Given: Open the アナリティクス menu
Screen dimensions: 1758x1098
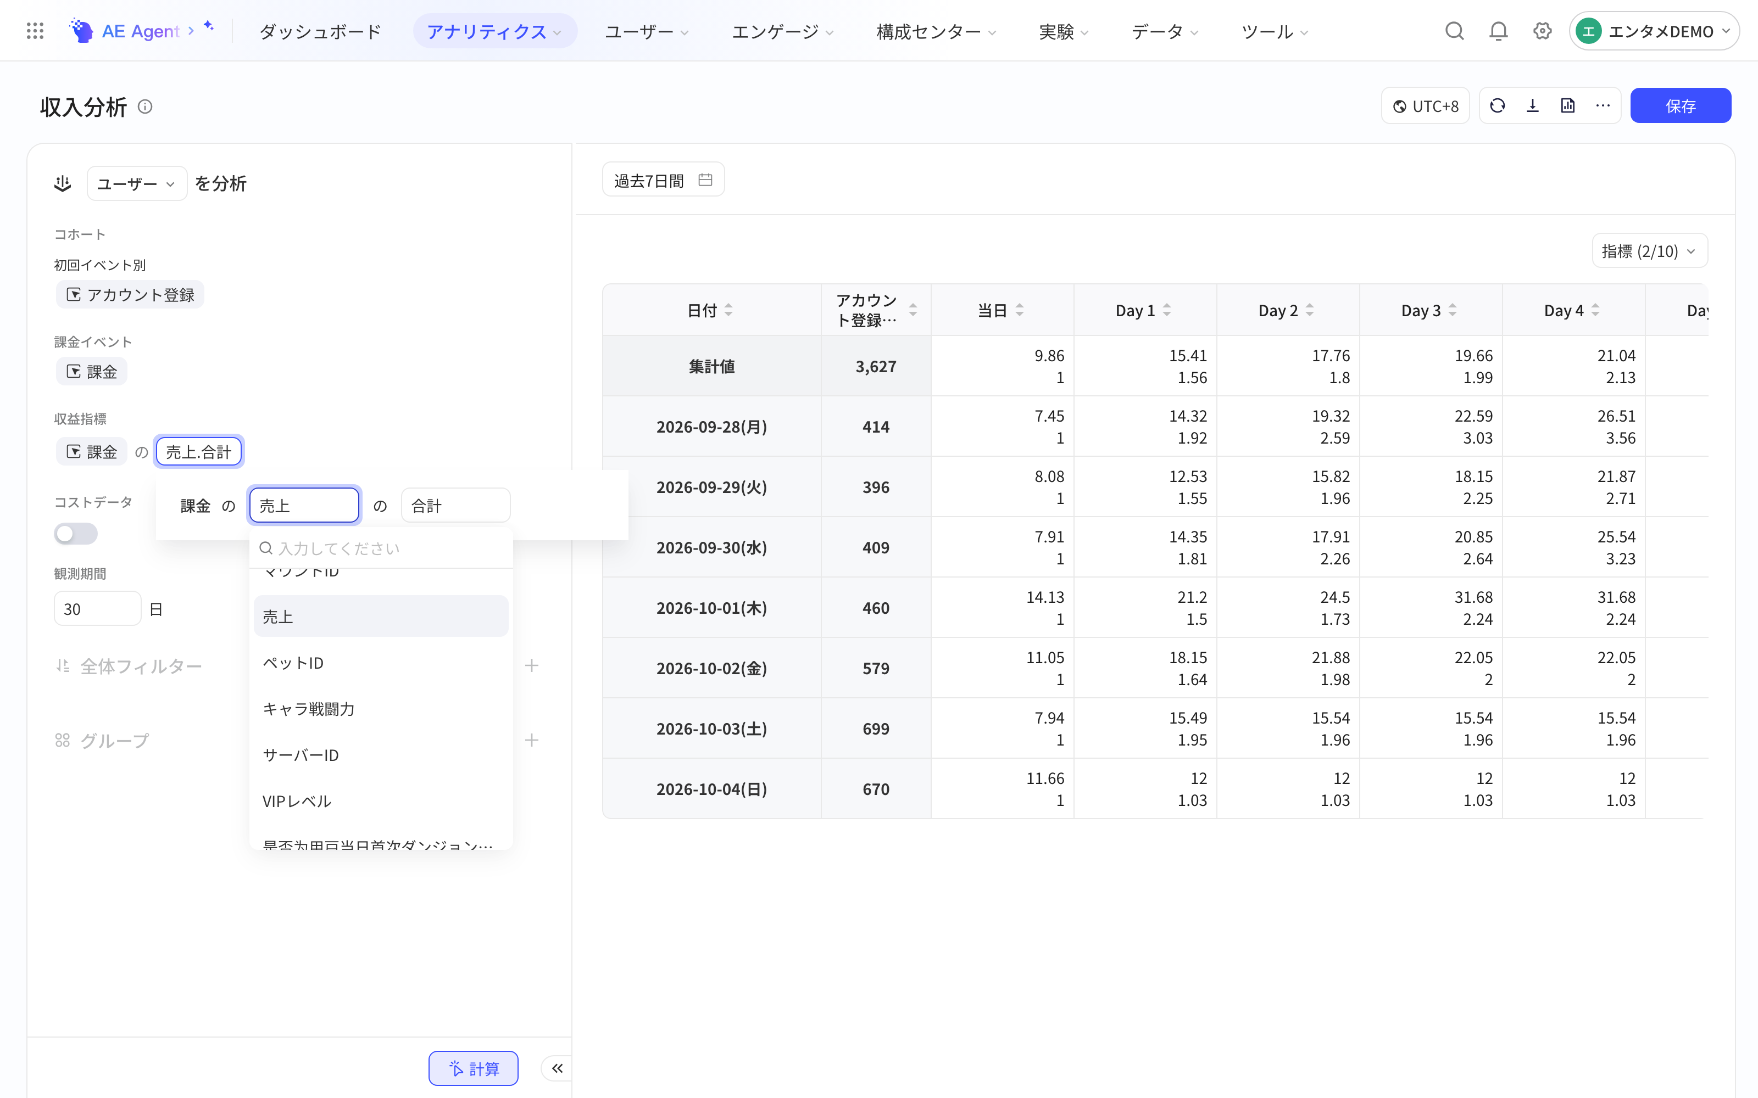Looking at the screenshot, I should point(494,31).
